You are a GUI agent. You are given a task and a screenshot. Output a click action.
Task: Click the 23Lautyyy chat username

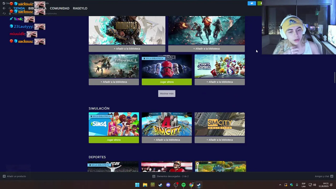click(23, 27)
